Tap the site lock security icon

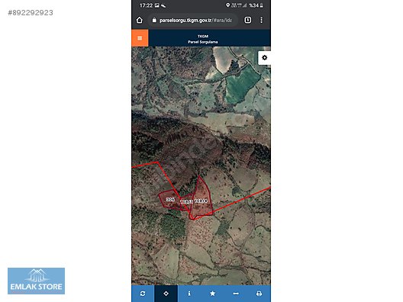154,20
